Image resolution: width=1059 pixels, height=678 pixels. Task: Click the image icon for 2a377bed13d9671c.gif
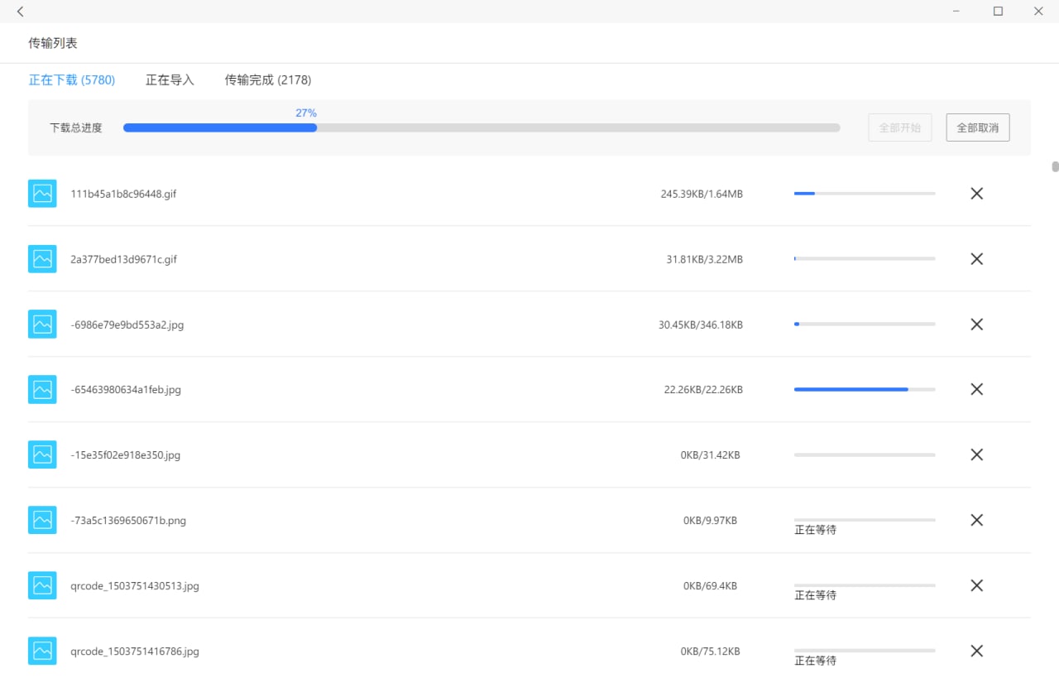(42, 259)
